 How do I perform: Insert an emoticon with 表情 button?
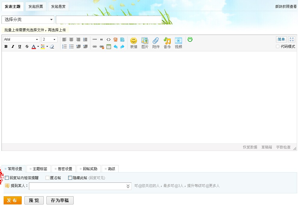click(x=134, y=43)
